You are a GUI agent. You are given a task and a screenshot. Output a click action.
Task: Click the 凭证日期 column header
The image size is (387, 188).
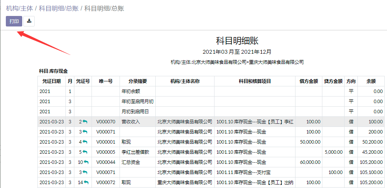tap(51, 81)
